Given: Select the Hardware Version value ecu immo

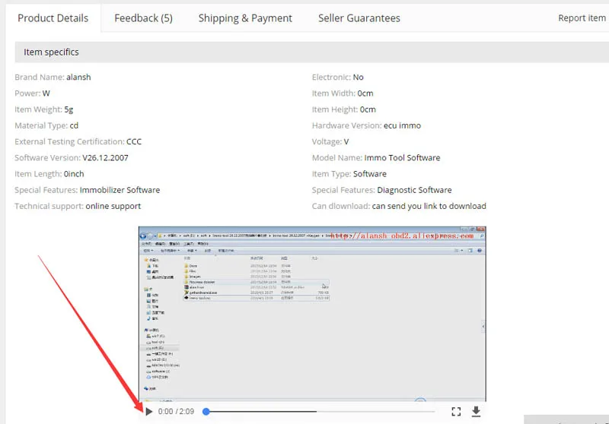Looking at the screenshot, I should 402,125.
